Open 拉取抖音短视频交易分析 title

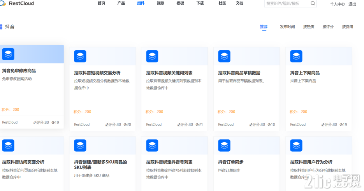point(97,73)
